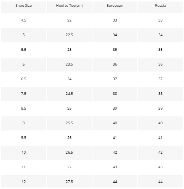Click Russia size 44 cell

point(160,182)
